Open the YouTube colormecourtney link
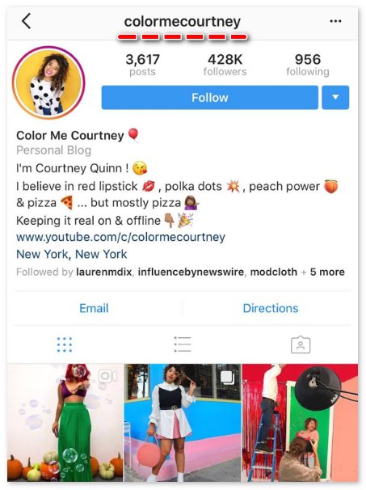This screenshot has height=490, width=366. coord(120,237)
